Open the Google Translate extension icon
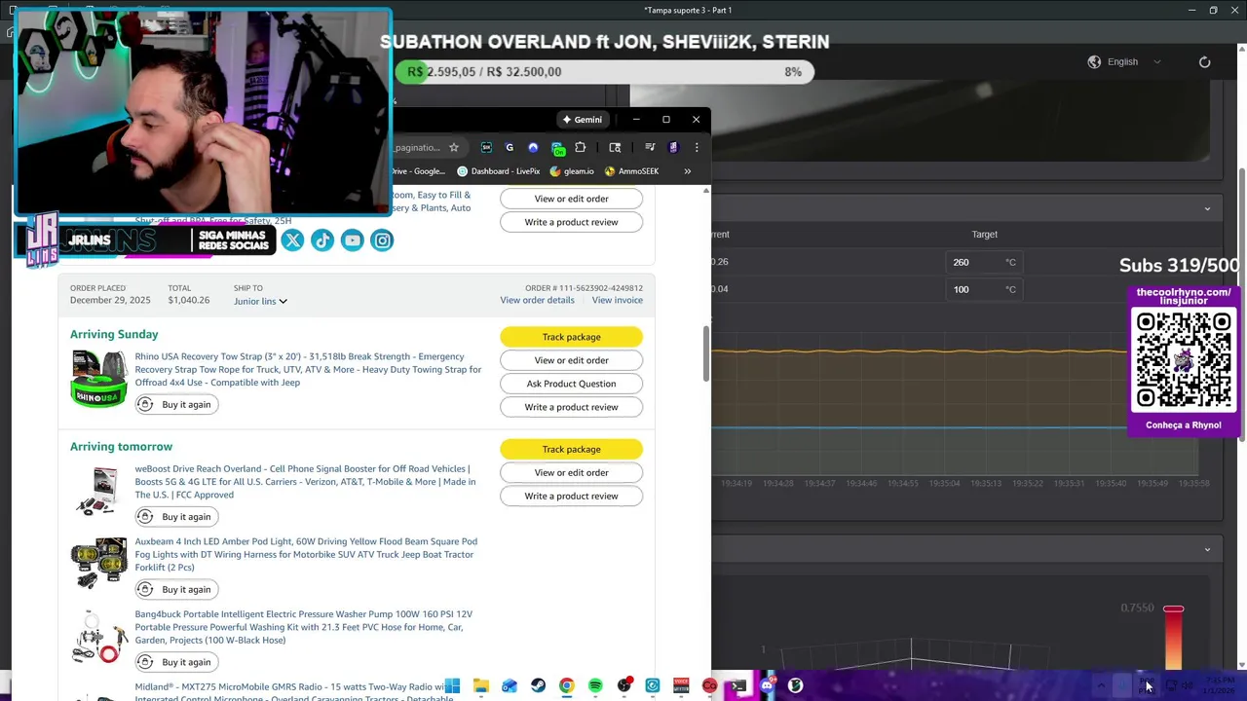1247x701 pixels. click(x=510, y=148)
